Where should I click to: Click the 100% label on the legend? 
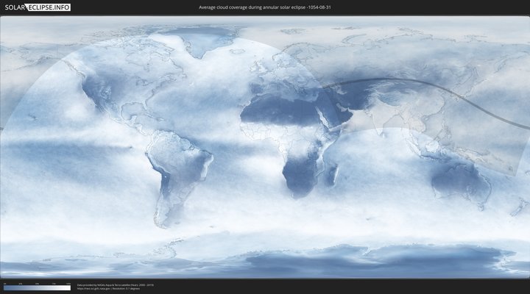click(x=68, y=283)
